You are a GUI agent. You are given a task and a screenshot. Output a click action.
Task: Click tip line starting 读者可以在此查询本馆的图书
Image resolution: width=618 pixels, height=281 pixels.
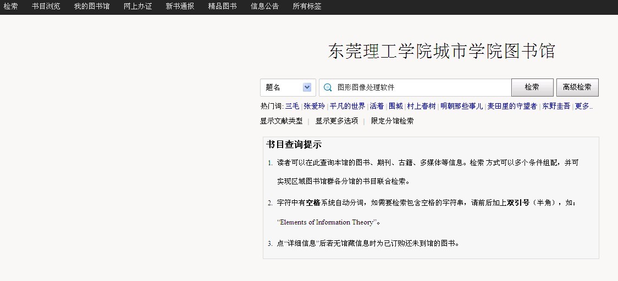point(427,172)
